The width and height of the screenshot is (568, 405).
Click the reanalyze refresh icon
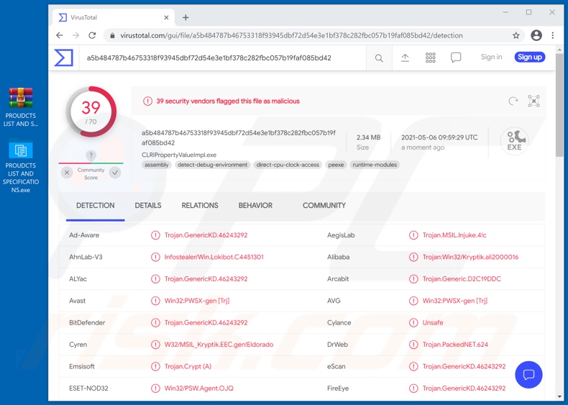click(x=513, y=101)
